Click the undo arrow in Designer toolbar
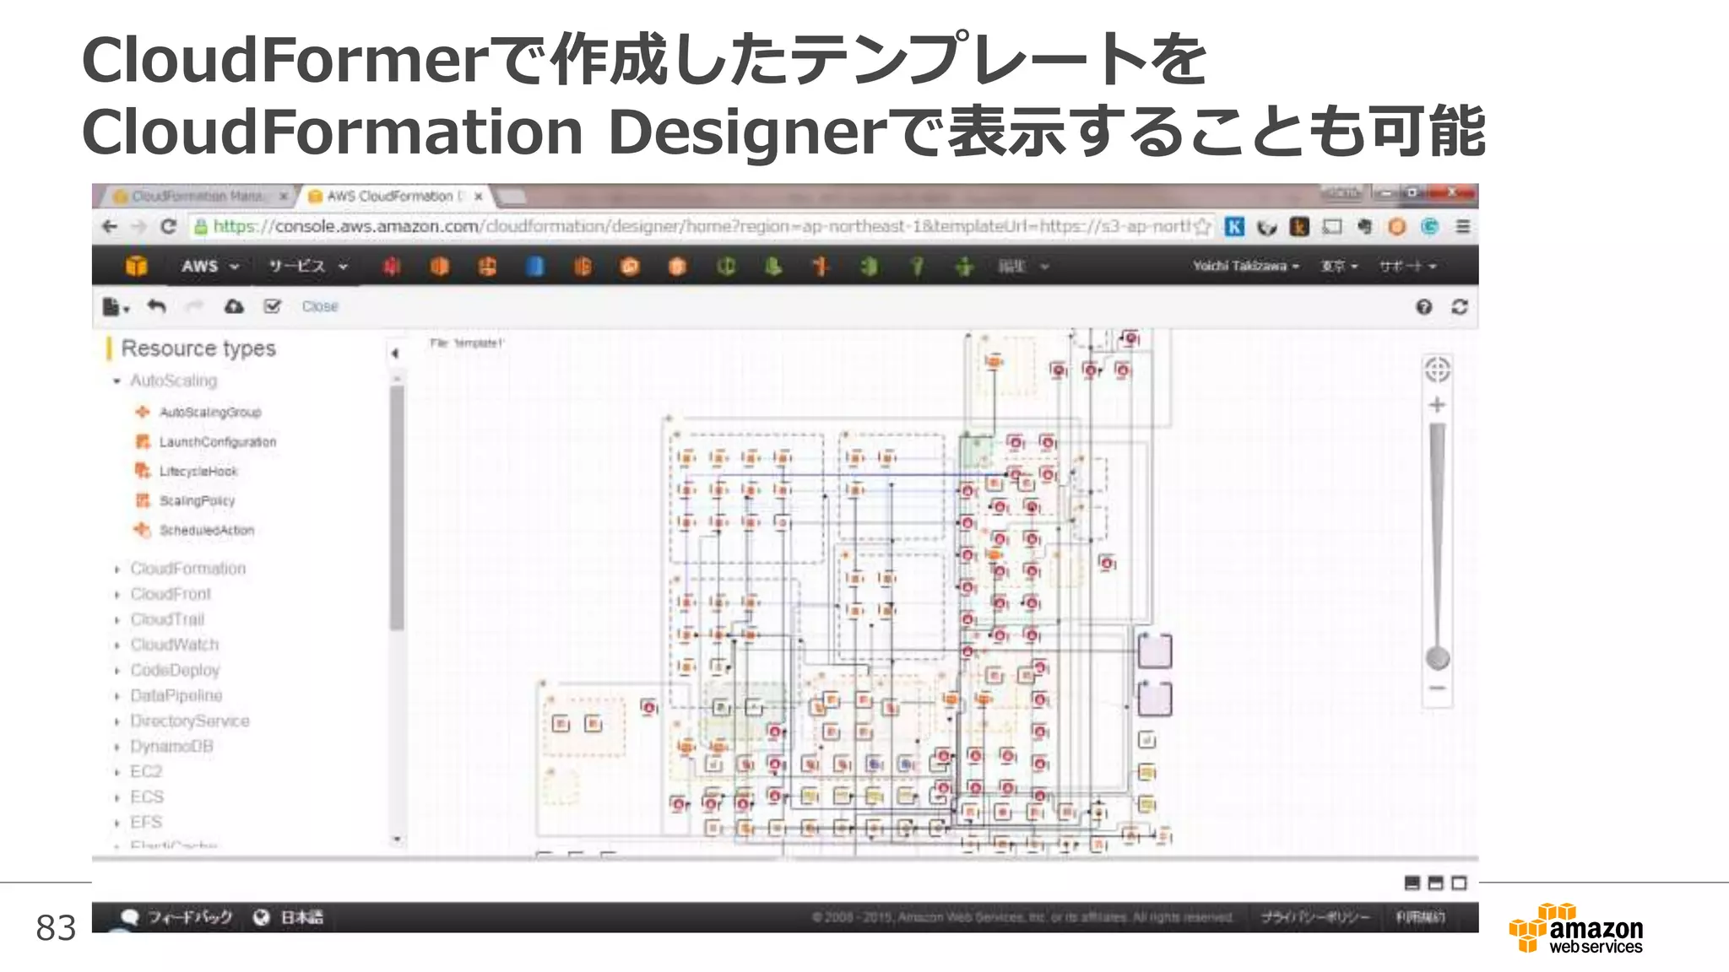The height and width of the screenshot is (972, 1729). 156,306
